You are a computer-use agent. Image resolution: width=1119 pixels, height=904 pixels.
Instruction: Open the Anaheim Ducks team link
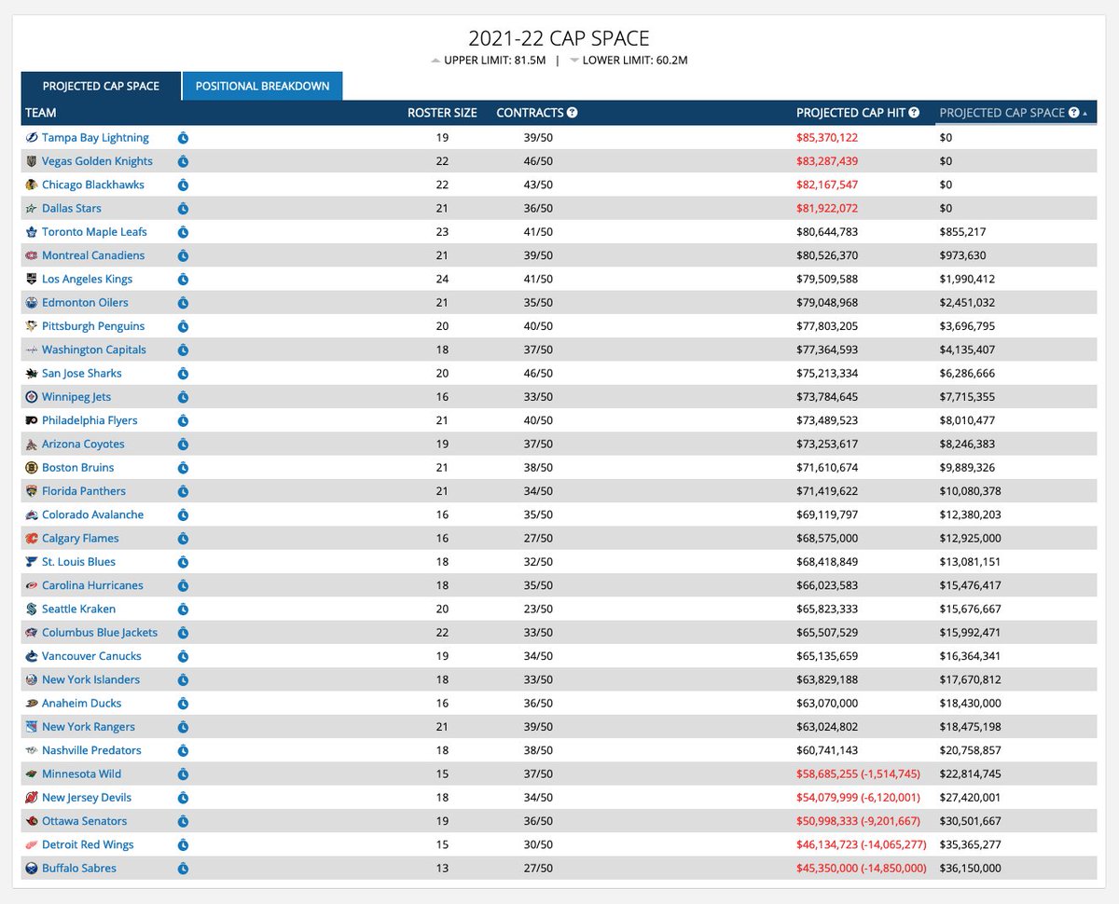81,704
